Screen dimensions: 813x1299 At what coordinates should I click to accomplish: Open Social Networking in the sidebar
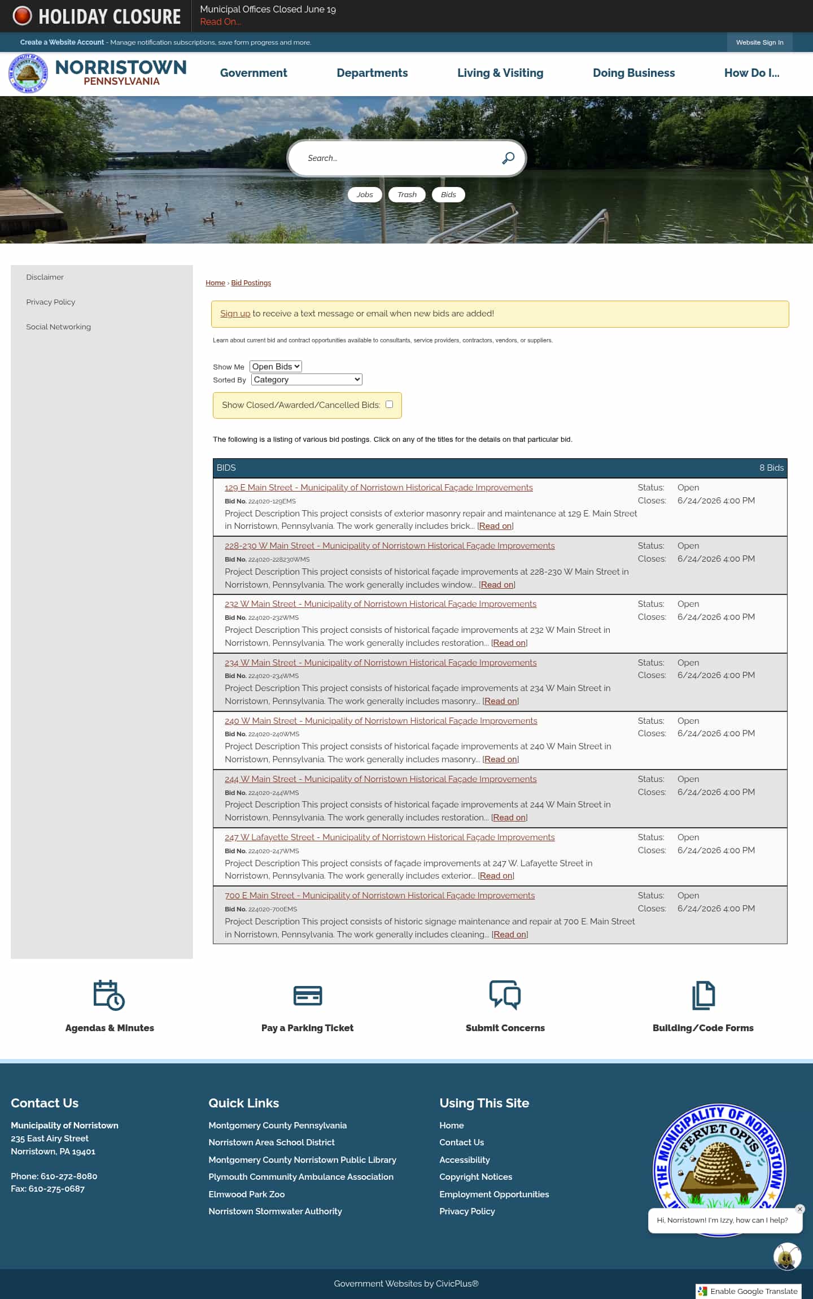[x=58, y=327]
